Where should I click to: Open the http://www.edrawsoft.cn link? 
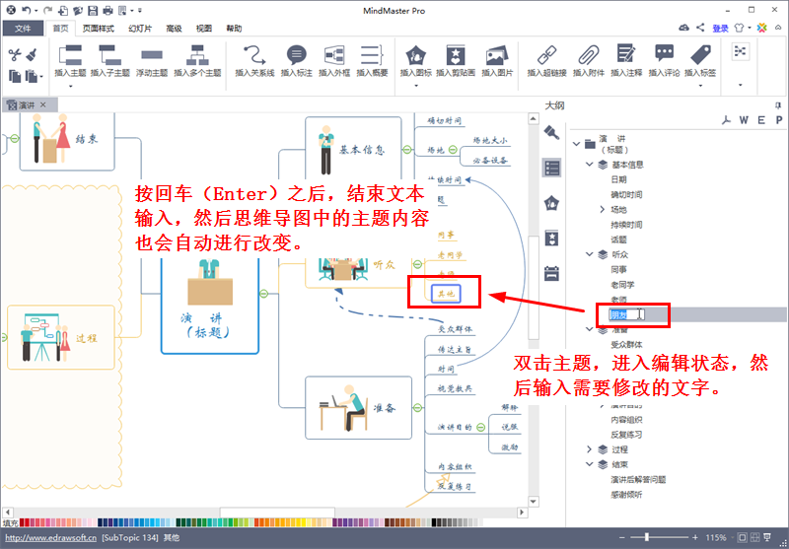51,537
